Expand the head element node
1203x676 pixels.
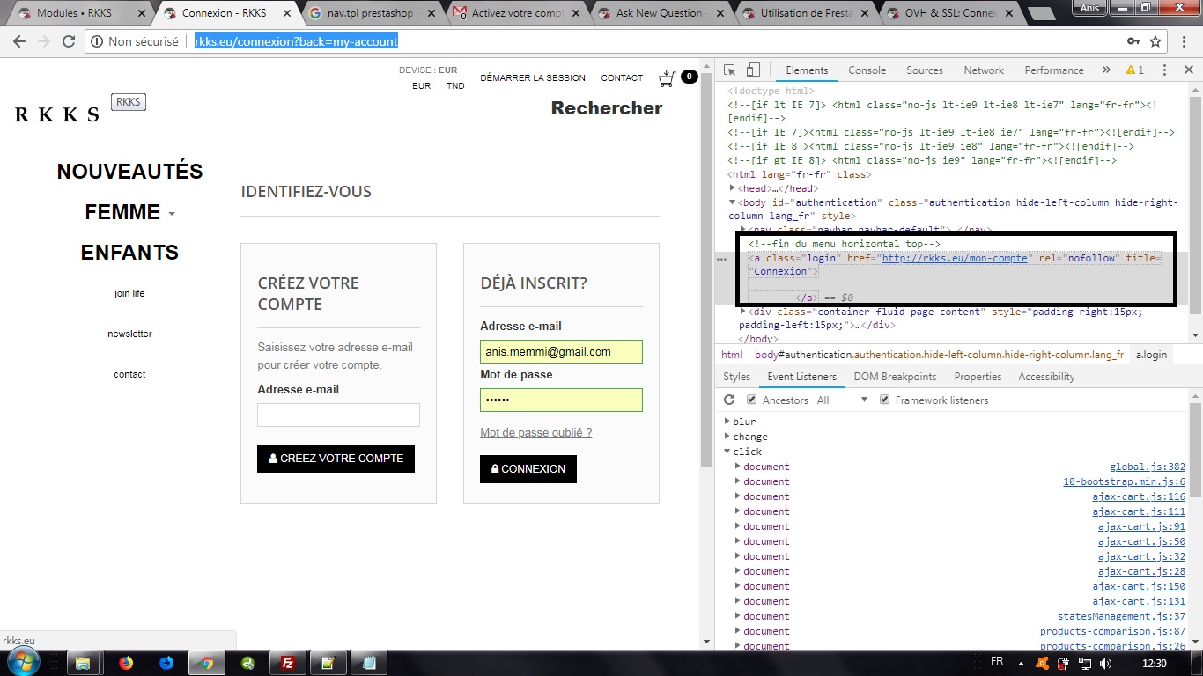732,188
